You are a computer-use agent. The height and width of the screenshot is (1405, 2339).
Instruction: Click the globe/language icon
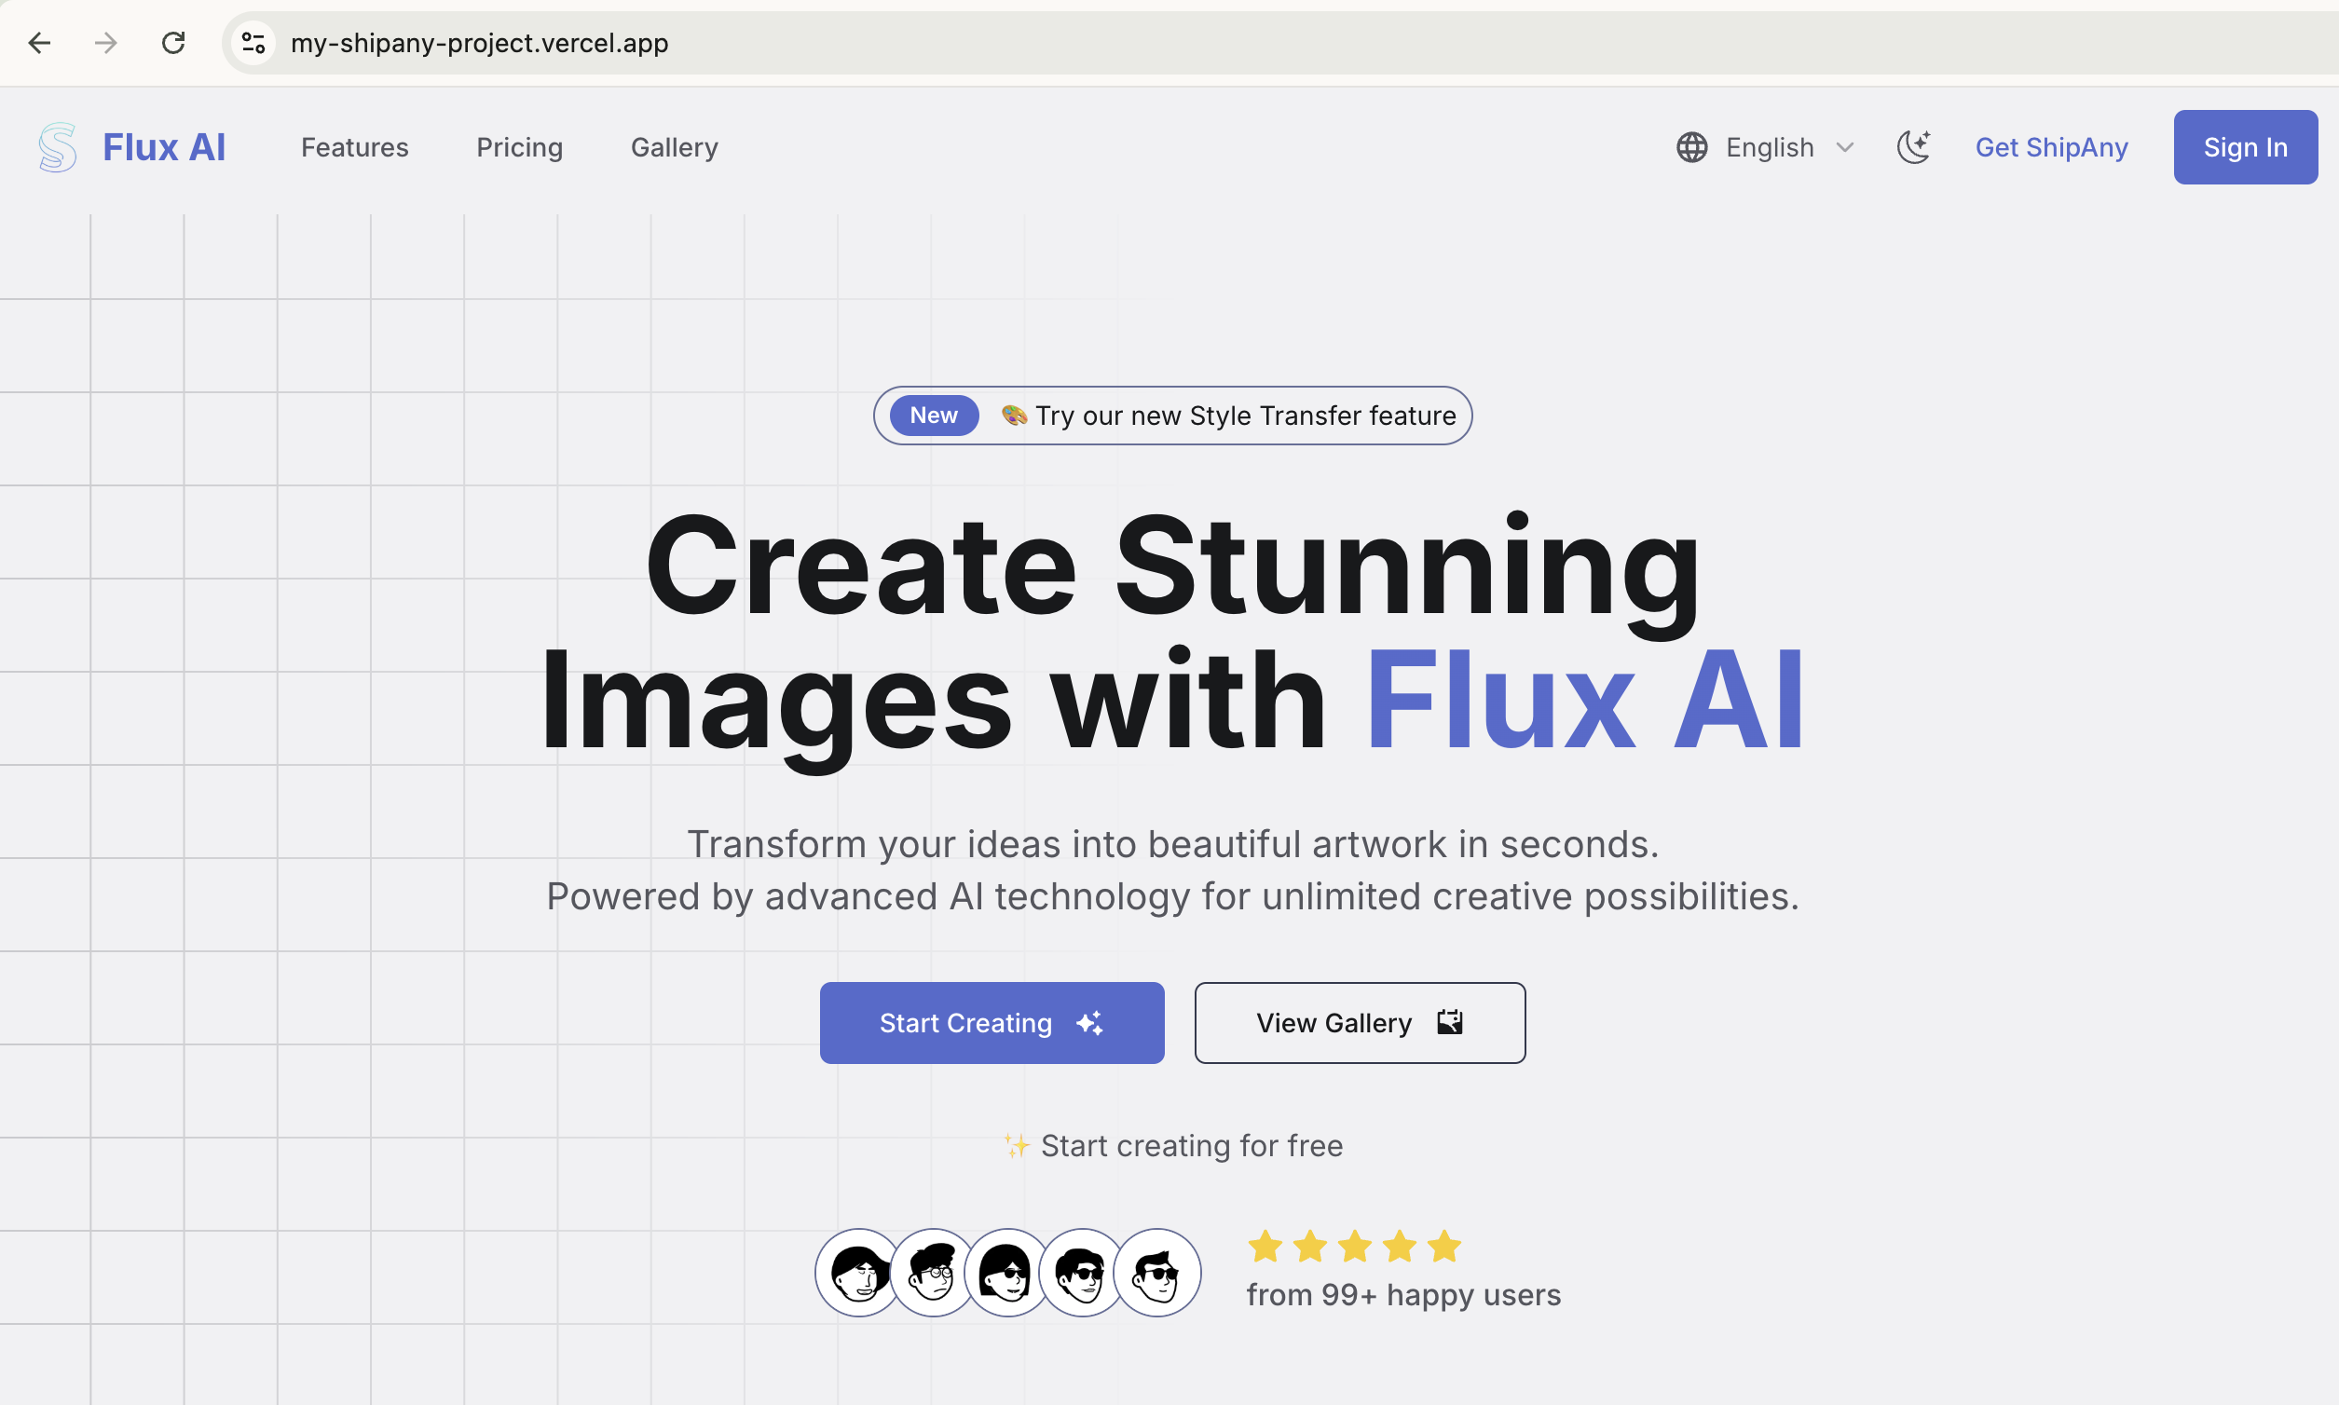click(x=1694, y=147)
